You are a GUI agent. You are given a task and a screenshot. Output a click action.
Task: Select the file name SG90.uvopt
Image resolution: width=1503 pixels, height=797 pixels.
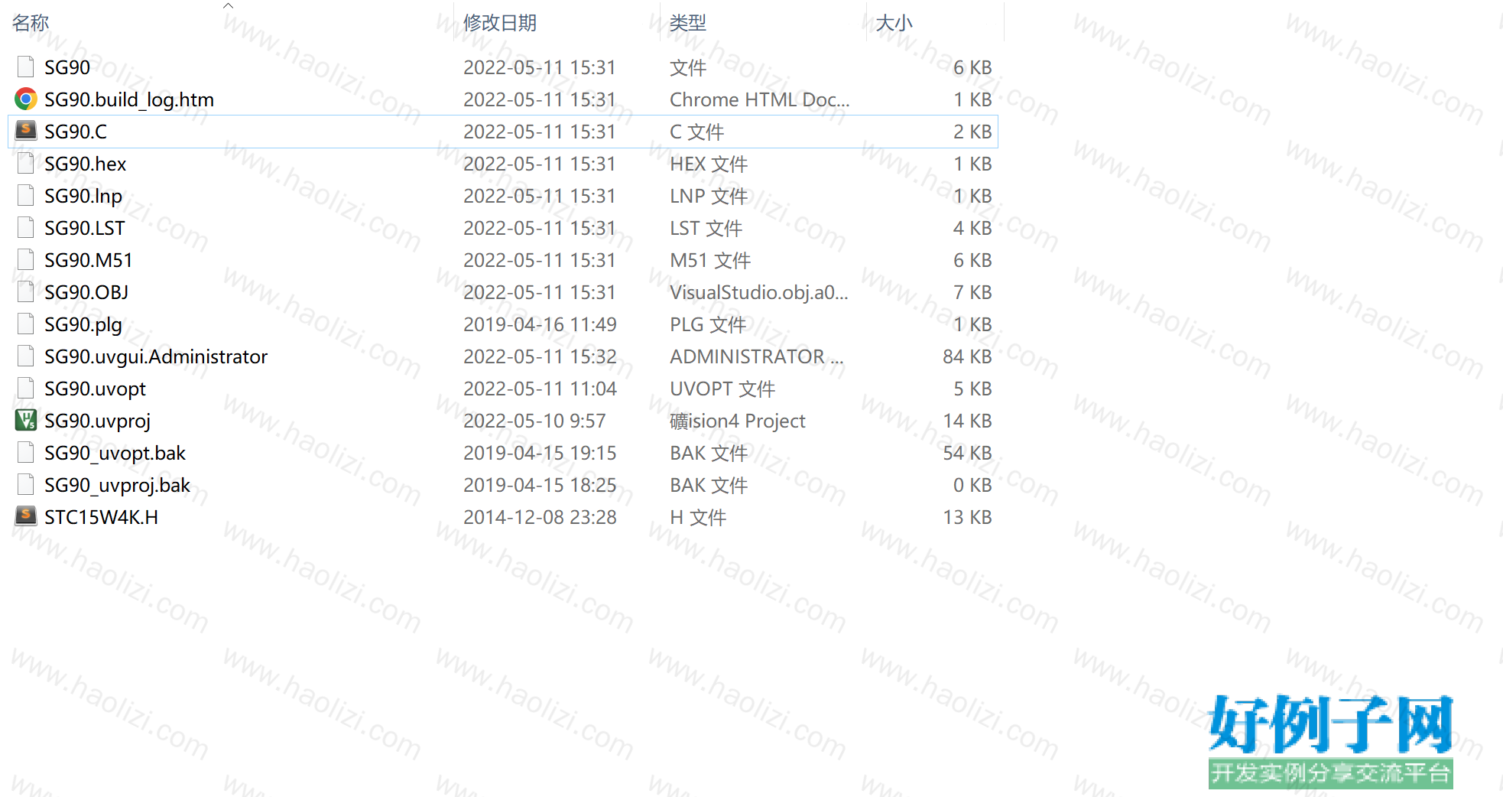pyautogui.click(x=96, y=389)
